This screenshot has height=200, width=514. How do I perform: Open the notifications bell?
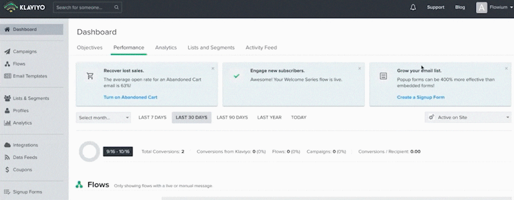coord(413,7)
